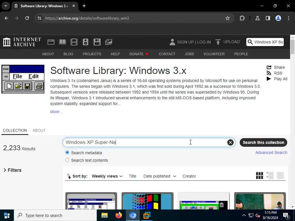The width and height of the screenshot is (295, 221).
Task: Toggle the browser side panel icon
Action: point(268,18)
